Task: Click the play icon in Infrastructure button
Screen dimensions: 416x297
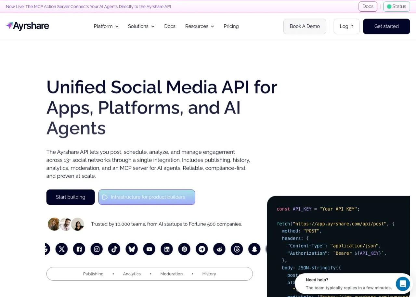Action: (x=105, y=197)
